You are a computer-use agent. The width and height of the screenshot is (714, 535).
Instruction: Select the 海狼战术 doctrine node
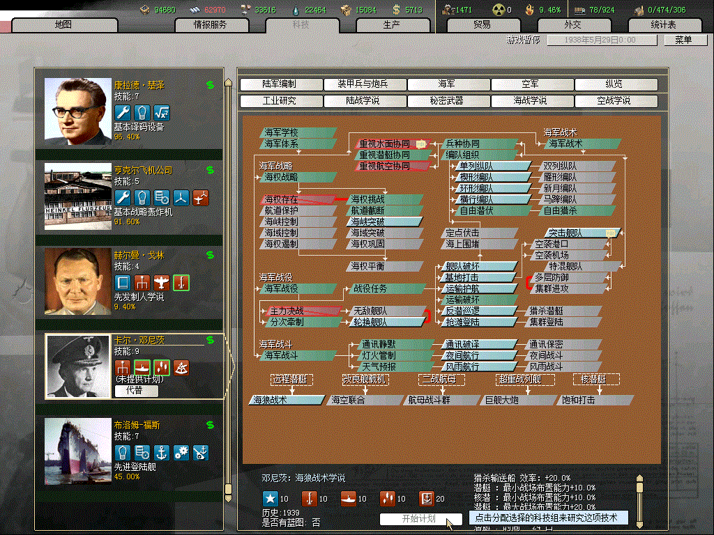pos(287,400)
